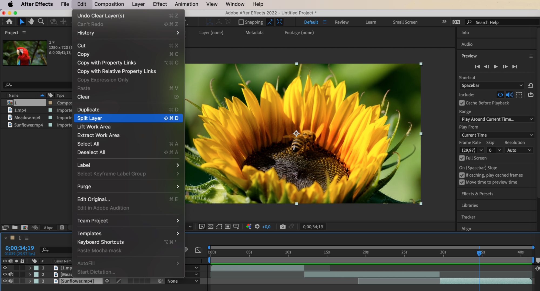Select Sunflower.mp4 in the Project panel
This screenshot has width=540, height=291.
(28, 125)
